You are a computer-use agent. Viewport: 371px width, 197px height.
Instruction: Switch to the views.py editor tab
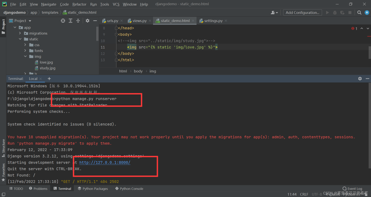pyautogui.click(x=139, y=21)
